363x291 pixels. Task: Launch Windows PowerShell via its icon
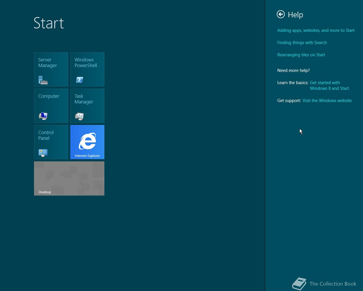point(79,80)
